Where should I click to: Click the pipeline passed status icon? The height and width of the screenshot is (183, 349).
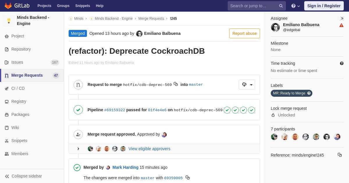(x=78, y=110)
